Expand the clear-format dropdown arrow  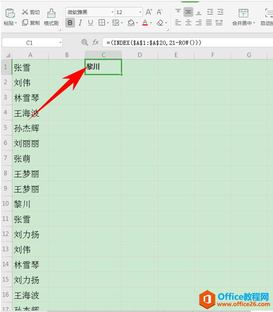166,23
